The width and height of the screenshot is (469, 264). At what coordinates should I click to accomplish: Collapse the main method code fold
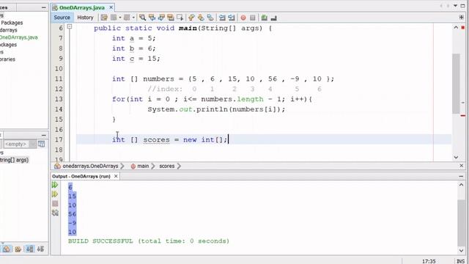click(x=70, y=26)
